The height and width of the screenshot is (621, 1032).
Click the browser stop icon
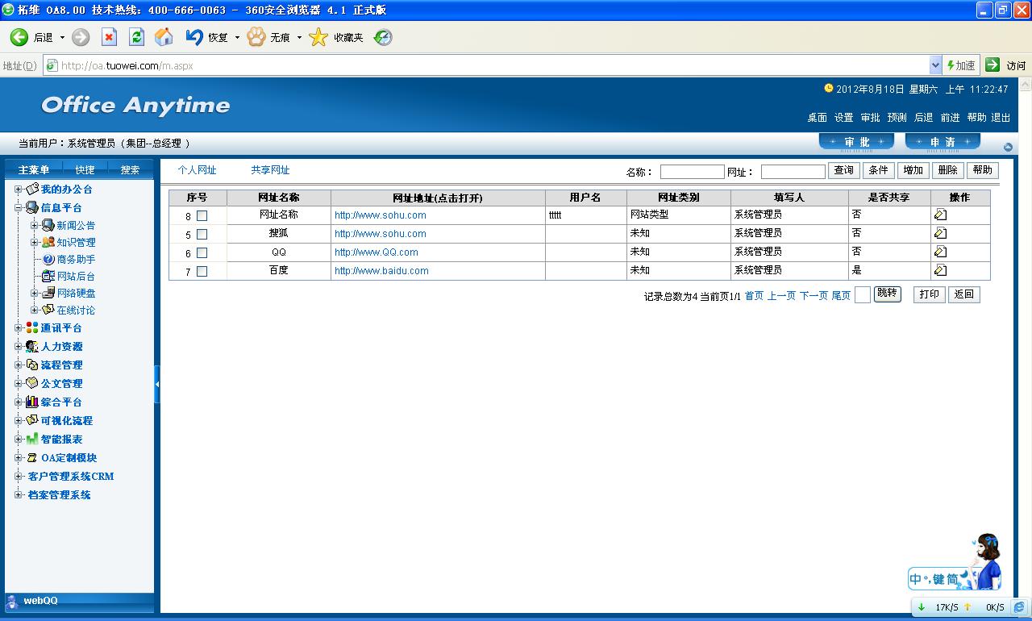point(109,37)
